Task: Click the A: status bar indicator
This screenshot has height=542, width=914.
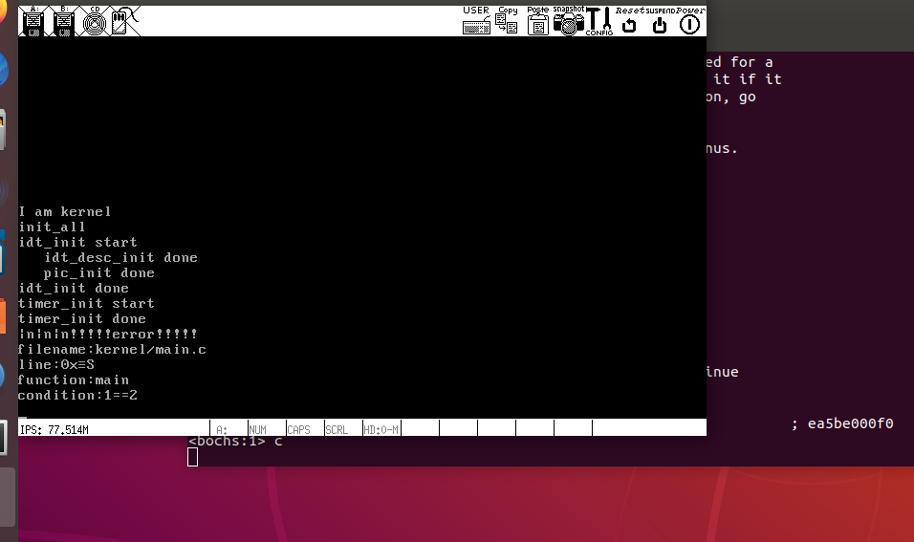Action: pos(228,429)
